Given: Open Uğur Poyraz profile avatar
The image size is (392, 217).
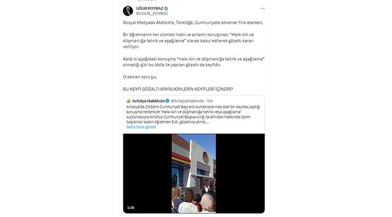Looking at the screenshot, I should click(128, 11).
